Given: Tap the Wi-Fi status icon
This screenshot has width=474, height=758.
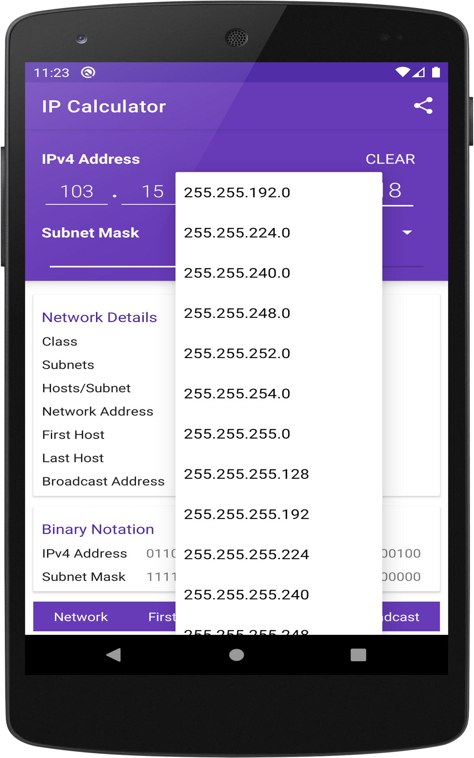Looking at the screenshot, I should click(403, 71).
